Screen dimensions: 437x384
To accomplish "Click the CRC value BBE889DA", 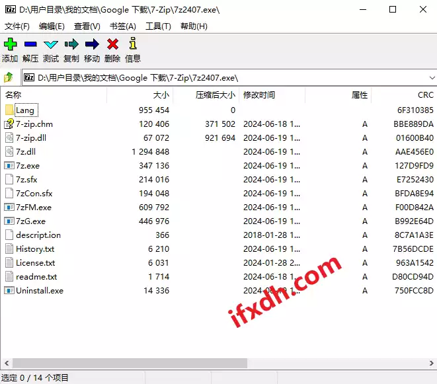I will pyautogui.click(x=413, y=124).
